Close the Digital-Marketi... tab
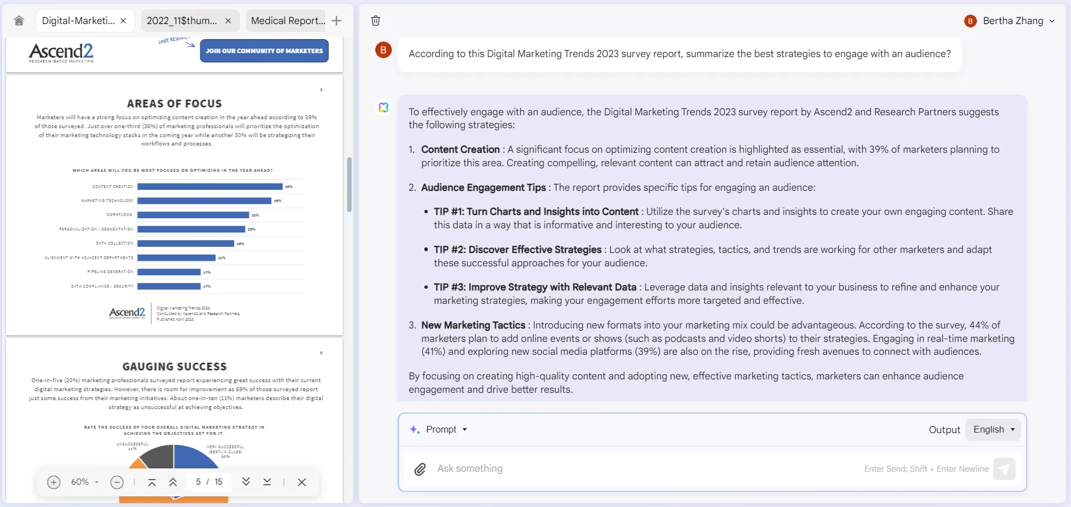This screenshot has height=507, width=1071. (x=123, y=21)
